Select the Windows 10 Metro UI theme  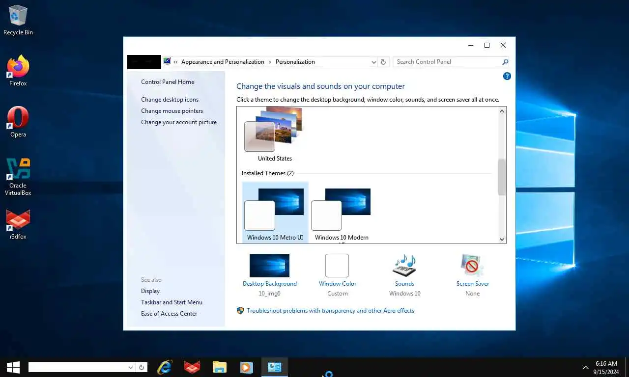coord(275,213)
